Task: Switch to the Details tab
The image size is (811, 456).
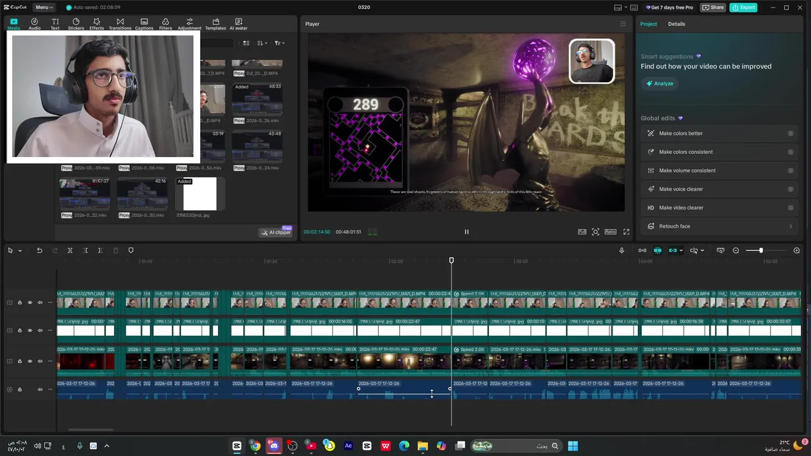Action: (x=676, y=24)
